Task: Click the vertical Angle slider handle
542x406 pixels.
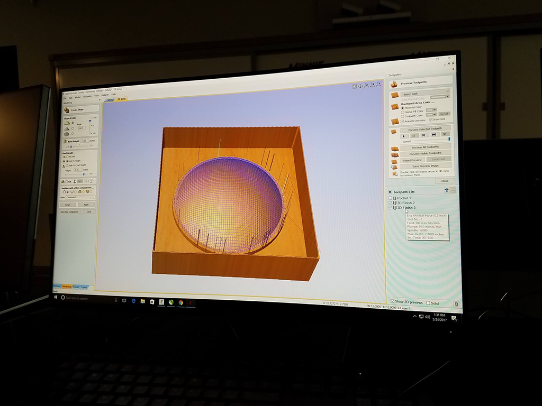Action: pos(90,121)
